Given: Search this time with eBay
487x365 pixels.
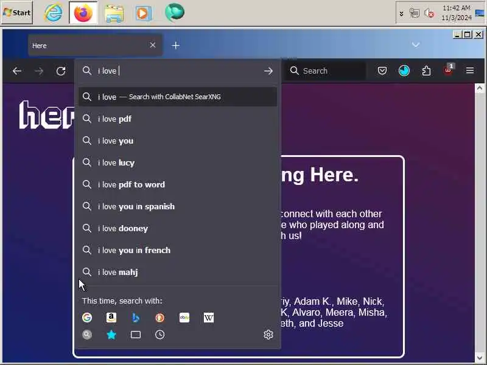Looking at the screenshot, I should coord(184,318).
